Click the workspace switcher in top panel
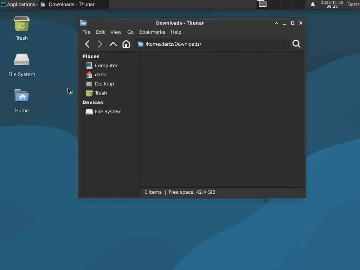Image resolution: width=360 pixels, height=270 pixels. tap(281, 4)
